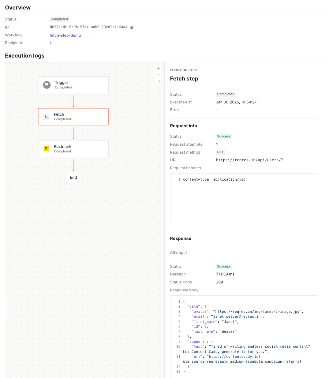Viewport: 329px width, 378px height.
Task: Click the Postmark logo icon
Action: [x=46, y=148]
